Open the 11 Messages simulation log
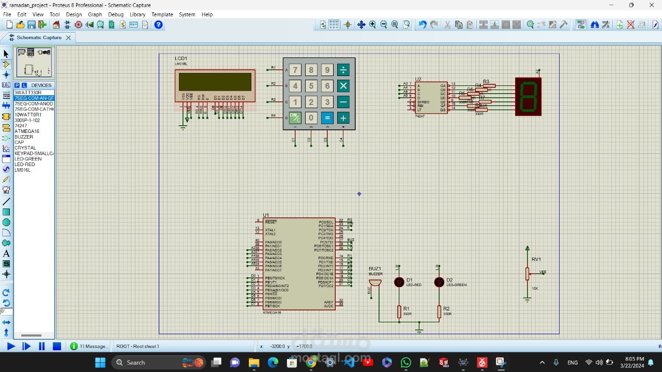This screenshot has width=662, height=372. [89, 346]
